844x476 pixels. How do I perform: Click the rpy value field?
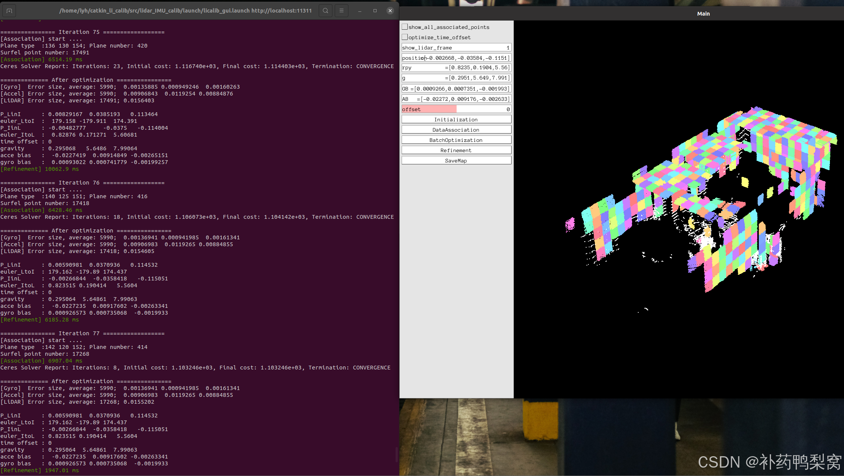pyautogui.click(x=456, y=68)
